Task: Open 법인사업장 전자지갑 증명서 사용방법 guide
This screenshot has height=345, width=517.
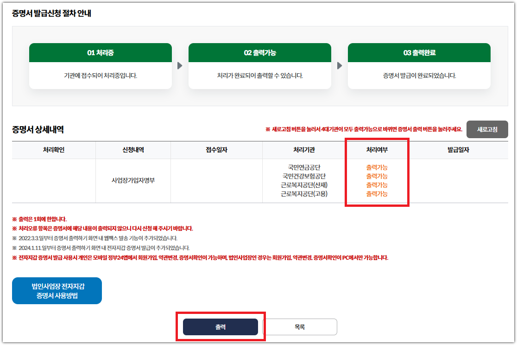Action: [57, 291]
